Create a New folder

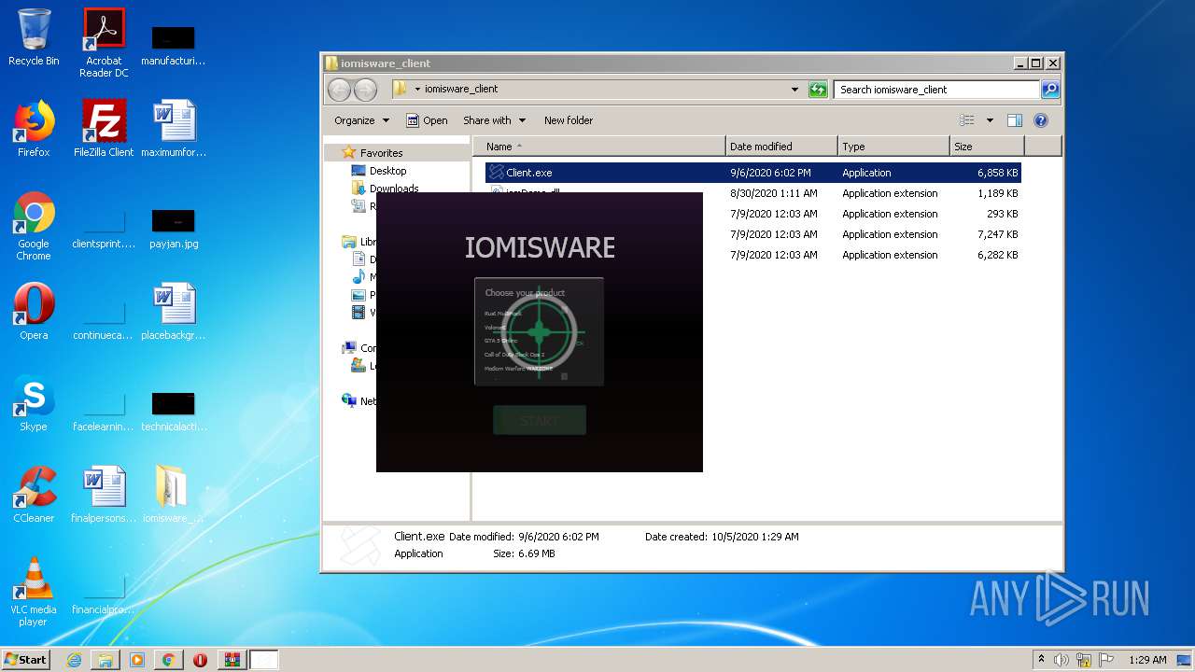pos(569,120)
